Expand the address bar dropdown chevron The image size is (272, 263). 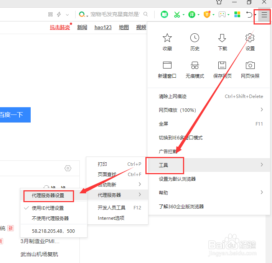click(68, 15)
